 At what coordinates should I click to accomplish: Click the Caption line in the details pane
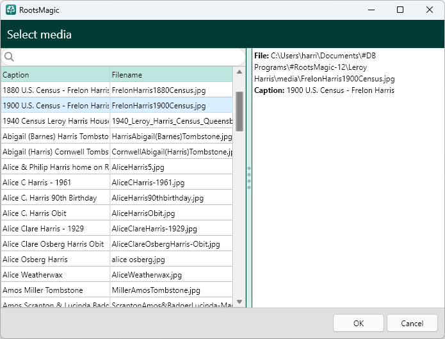(325, 90)
